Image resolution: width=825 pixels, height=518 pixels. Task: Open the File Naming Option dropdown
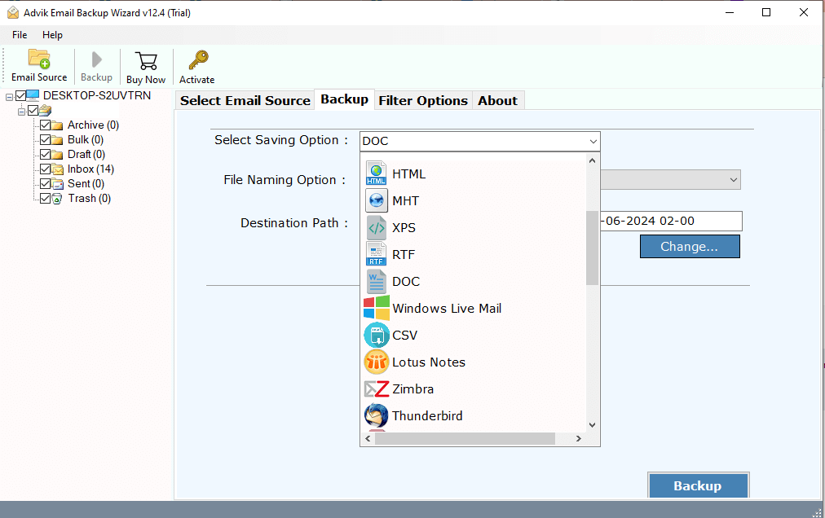734,180
